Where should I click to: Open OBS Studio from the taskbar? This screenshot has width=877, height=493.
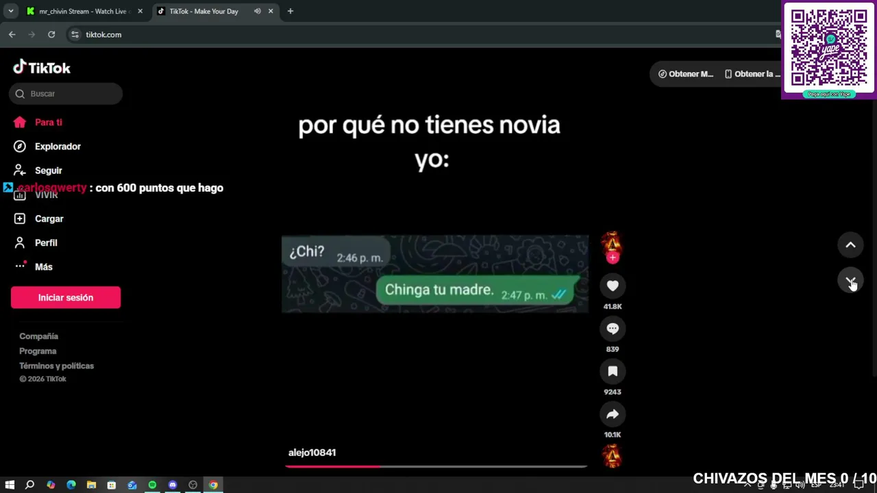[193, 485]
